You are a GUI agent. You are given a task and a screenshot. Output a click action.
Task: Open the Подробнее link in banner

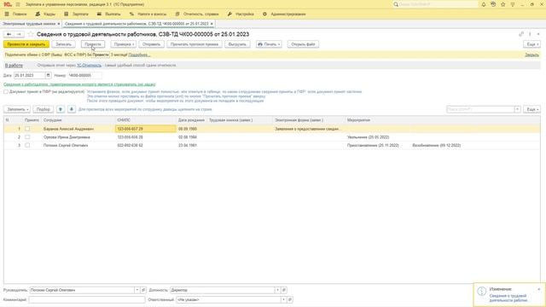click(139, 55)
